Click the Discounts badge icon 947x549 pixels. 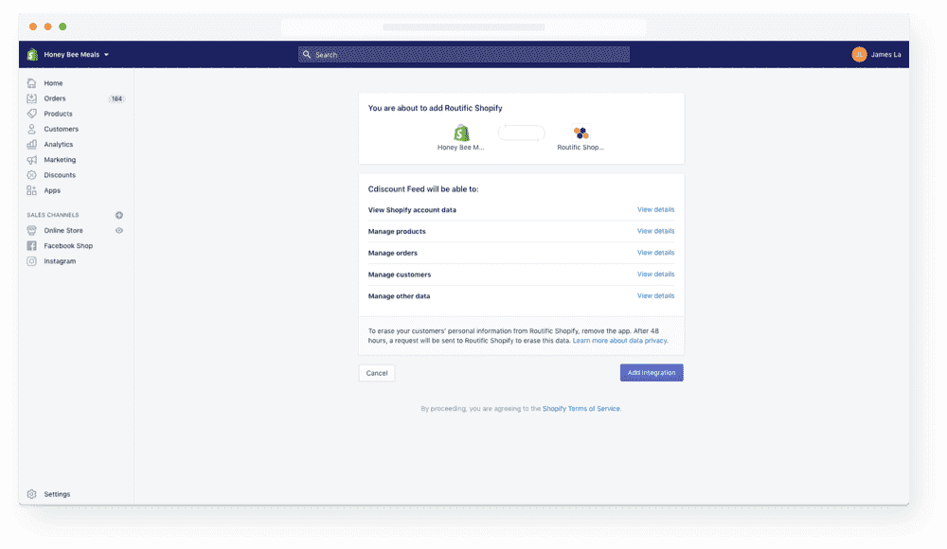32,175
